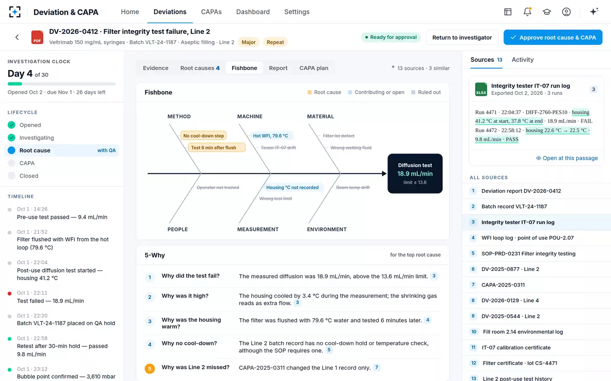Viewport: 611px width, 381px height.
Task: Click the Return to investigator button
Action: [462, 37]
